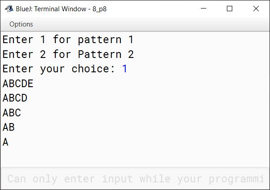
Task: Click the window title text '8_p8'
Action: (x=100, y=9)
